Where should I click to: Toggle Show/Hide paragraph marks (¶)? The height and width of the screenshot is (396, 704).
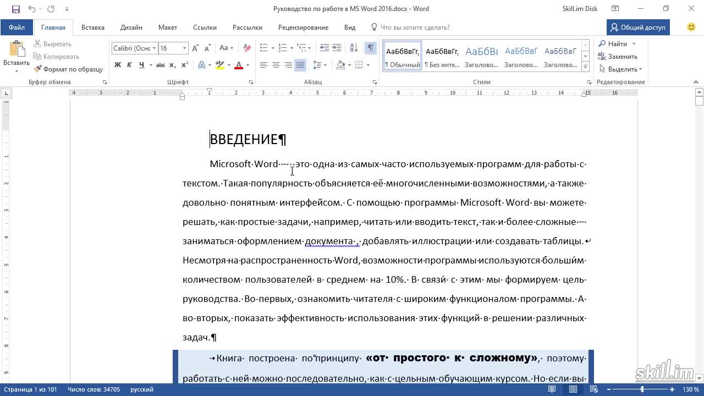click(x=371, y=48)
